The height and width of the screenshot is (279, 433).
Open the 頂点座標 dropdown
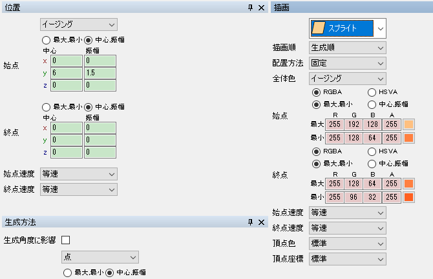(x=348, y=259)
